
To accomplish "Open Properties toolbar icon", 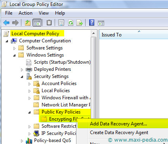I will point(61,23).
